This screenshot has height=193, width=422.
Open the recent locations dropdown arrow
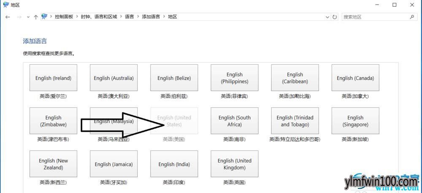coord(28,17)
